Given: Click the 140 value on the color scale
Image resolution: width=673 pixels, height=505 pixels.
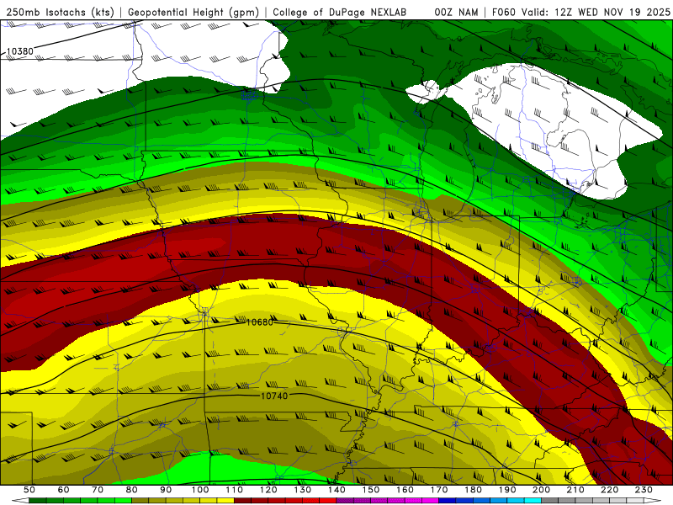Looking at the screenshot, I should click(336, 490).
